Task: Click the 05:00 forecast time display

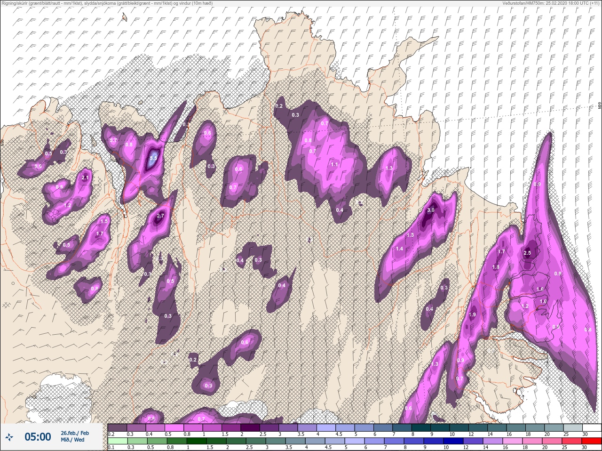Action: [x=38, y=437]
